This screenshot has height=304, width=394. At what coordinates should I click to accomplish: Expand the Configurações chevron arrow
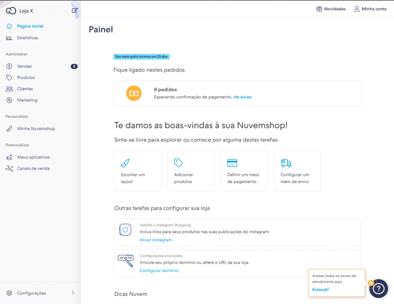(x=73, y=293)
